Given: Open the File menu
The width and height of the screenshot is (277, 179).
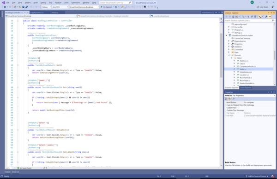Looking at the screenshot, I should coord(8,3).
